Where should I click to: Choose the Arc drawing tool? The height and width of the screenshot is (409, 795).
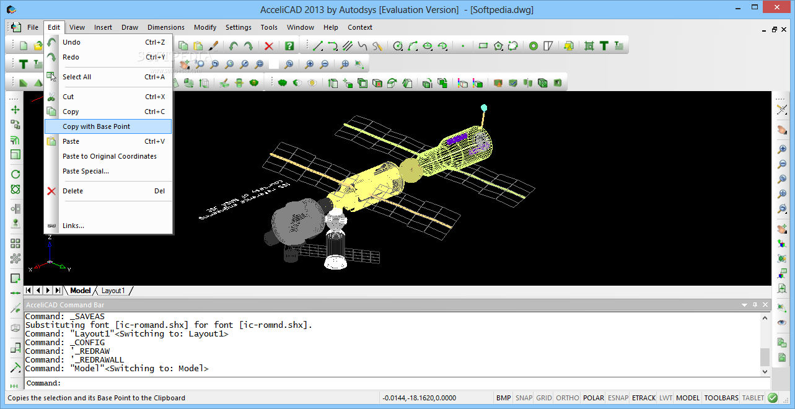point(413,46)
